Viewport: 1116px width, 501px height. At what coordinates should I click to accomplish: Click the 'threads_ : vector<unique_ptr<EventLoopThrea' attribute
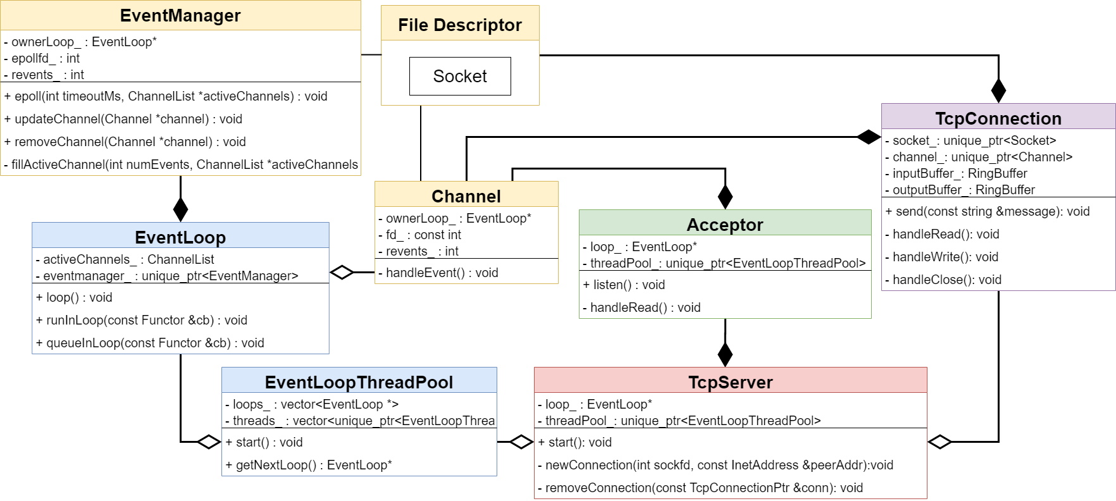tap(360, 421)
